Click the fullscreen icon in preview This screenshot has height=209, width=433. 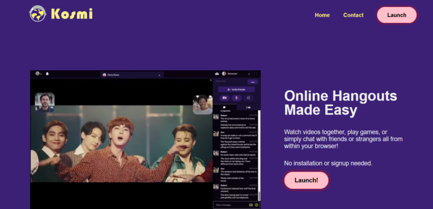pos(255,74)
